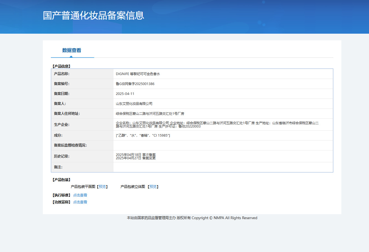Select filer 山东艾丽化妆品有限公司 in 备案人 row
Screen dimensions: 369x252
134,104
